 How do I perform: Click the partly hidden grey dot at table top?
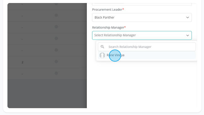(x=56, y=4)
